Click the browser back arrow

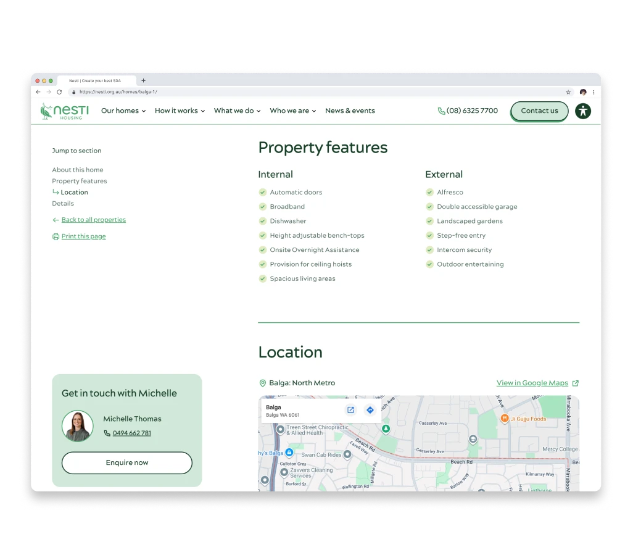[x=38, y=92]
